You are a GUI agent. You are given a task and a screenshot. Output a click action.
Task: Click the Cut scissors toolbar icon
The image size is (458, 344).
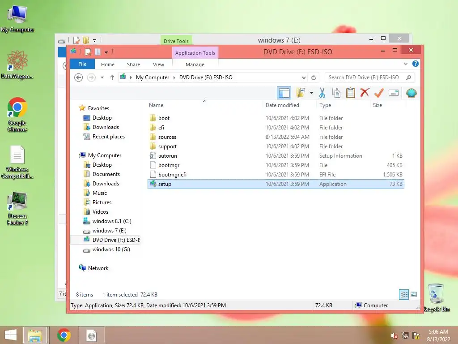(x=322, y=93)
